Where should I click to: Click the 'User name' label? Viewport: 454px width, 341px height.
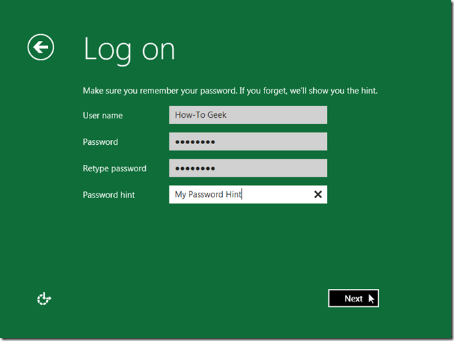point(103,116)
